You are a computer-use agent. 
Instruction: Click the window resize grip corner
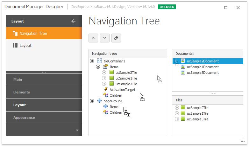243,140
